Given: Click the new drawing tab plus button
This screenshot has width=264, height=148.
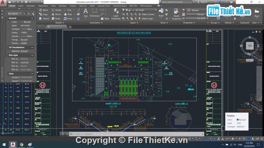Looking at the screenshot, I should point(70,27).
